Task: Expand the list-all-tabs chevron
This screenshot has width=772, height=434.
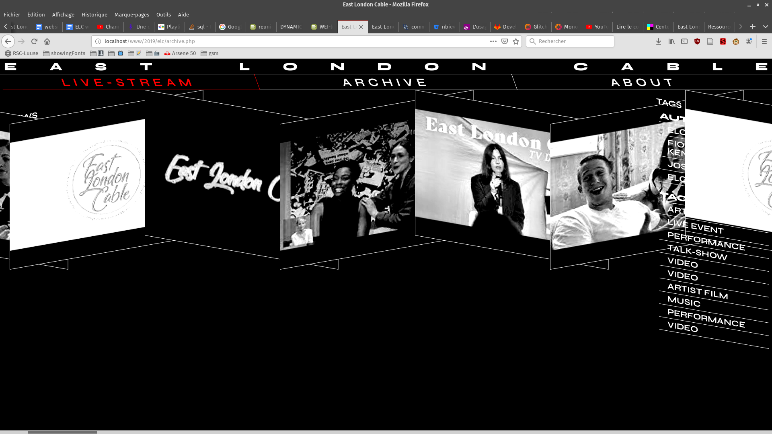Action: (765, 27)
